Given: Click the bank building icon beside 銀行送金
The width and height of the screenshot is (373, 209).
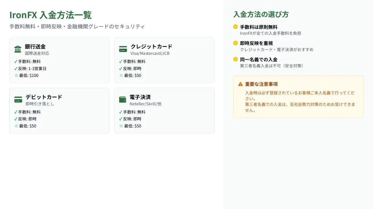Looking at the screenshot, I should [18, 49].
